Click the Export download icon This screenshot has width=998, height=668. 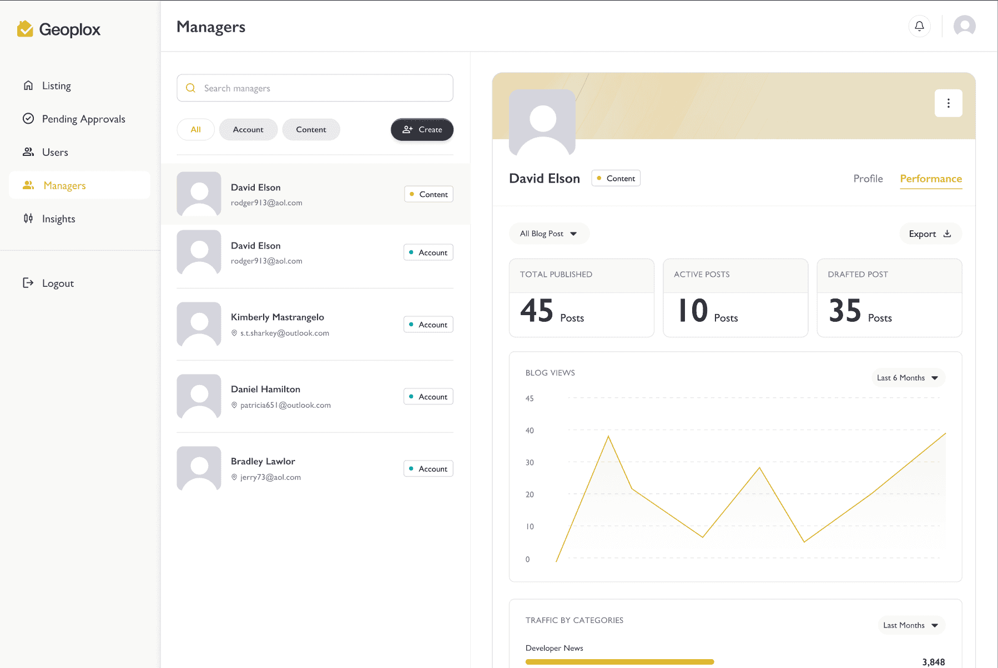coord(947,234)
